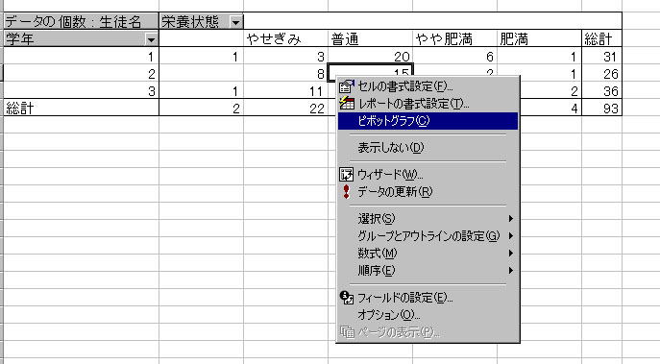Click 学年 row label 3
The height and width of the screenshot is (364, 660).
click(81, 90)
